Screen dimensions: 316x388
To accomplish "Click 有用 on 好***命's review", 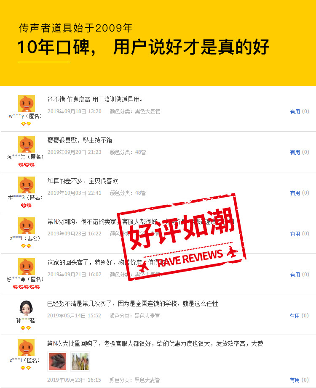I will point(295,275).
